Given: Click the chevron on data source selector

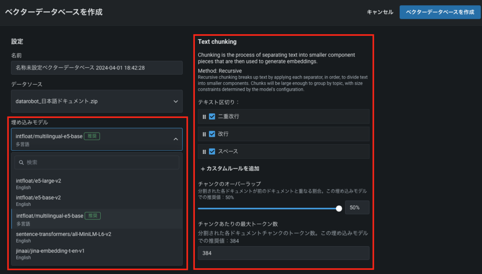Looking at the screenshot, I should [x=176, y=101].
